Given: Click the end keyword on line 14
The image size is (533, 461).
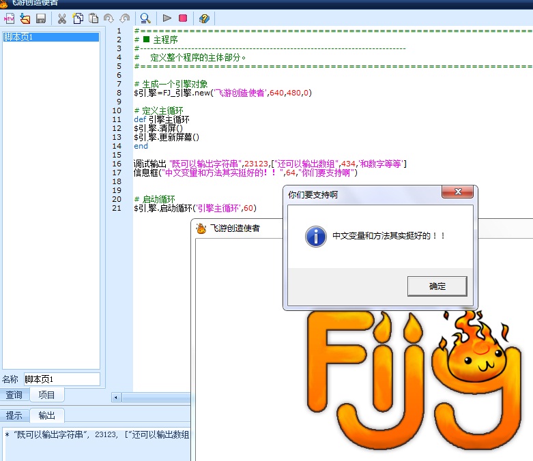Looking at the screenshot, I should pos(141,146).
